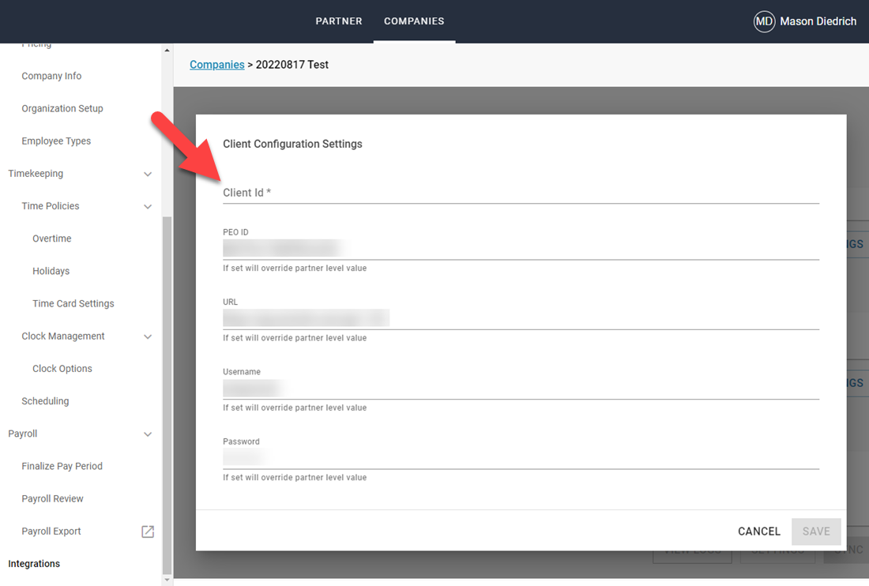Collapse the Time Policies section
This screenshot has height=586, width=869.
(x=147, y=206)
